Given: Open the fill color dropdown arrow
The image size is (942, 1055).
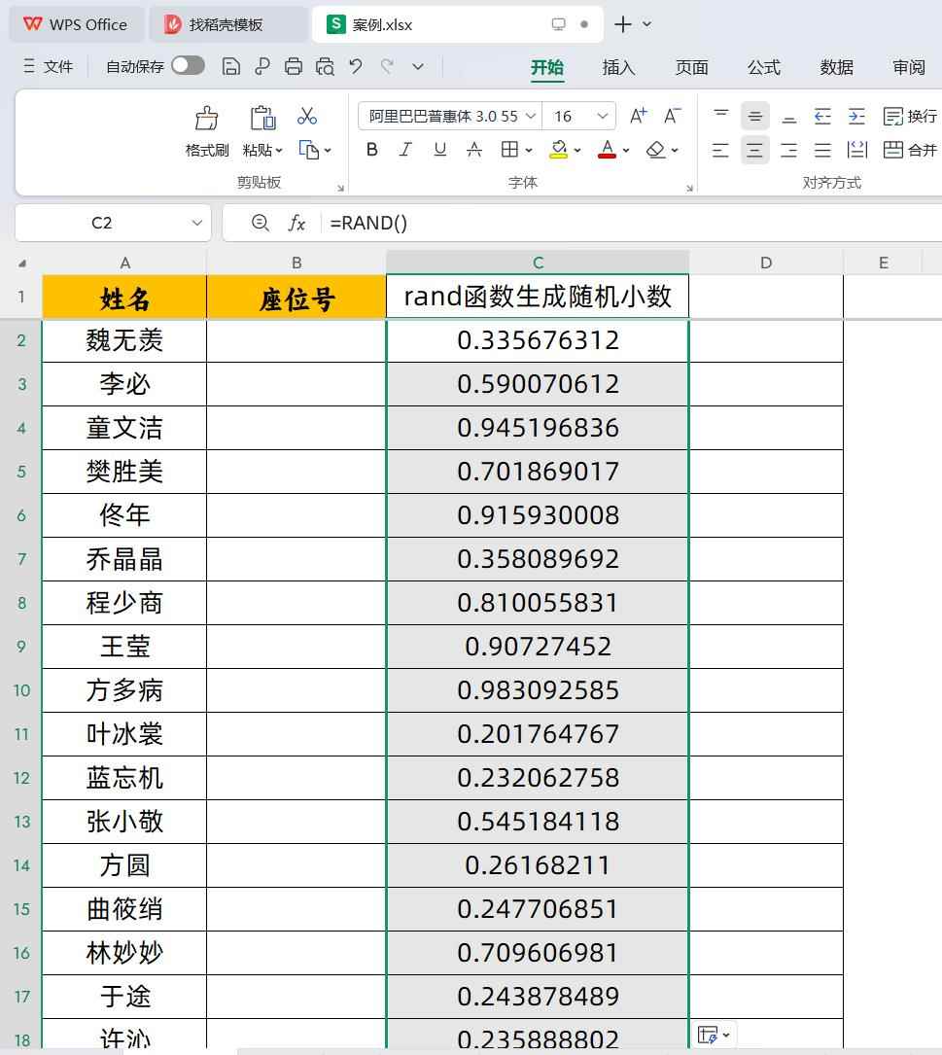Looking at the screenshot, I should [577, 151].
